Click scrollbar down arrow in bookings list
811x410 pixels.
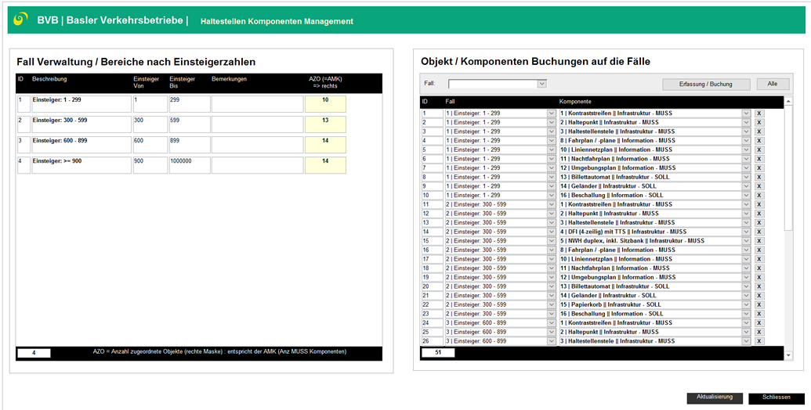[787, 355]
